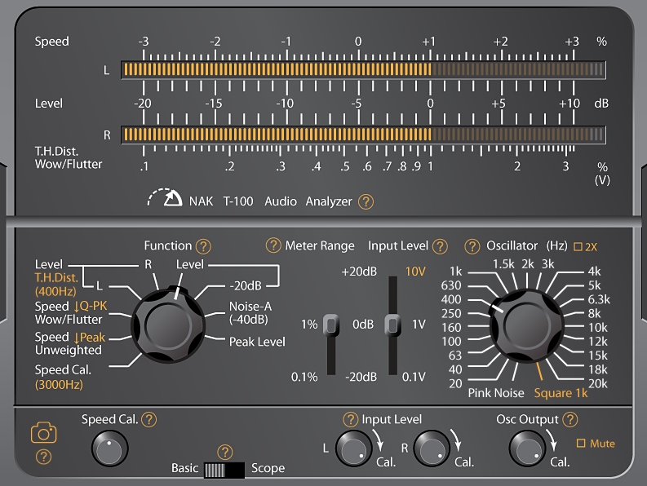647x486 pixels.
Task: Click the Speed Cal. knob
Action: pos(109,448)
